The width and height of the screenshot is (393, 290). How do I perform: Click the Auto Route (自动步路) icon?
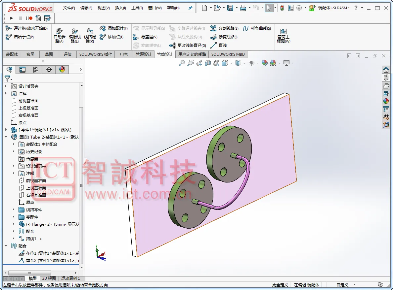(x=60, y=31)
